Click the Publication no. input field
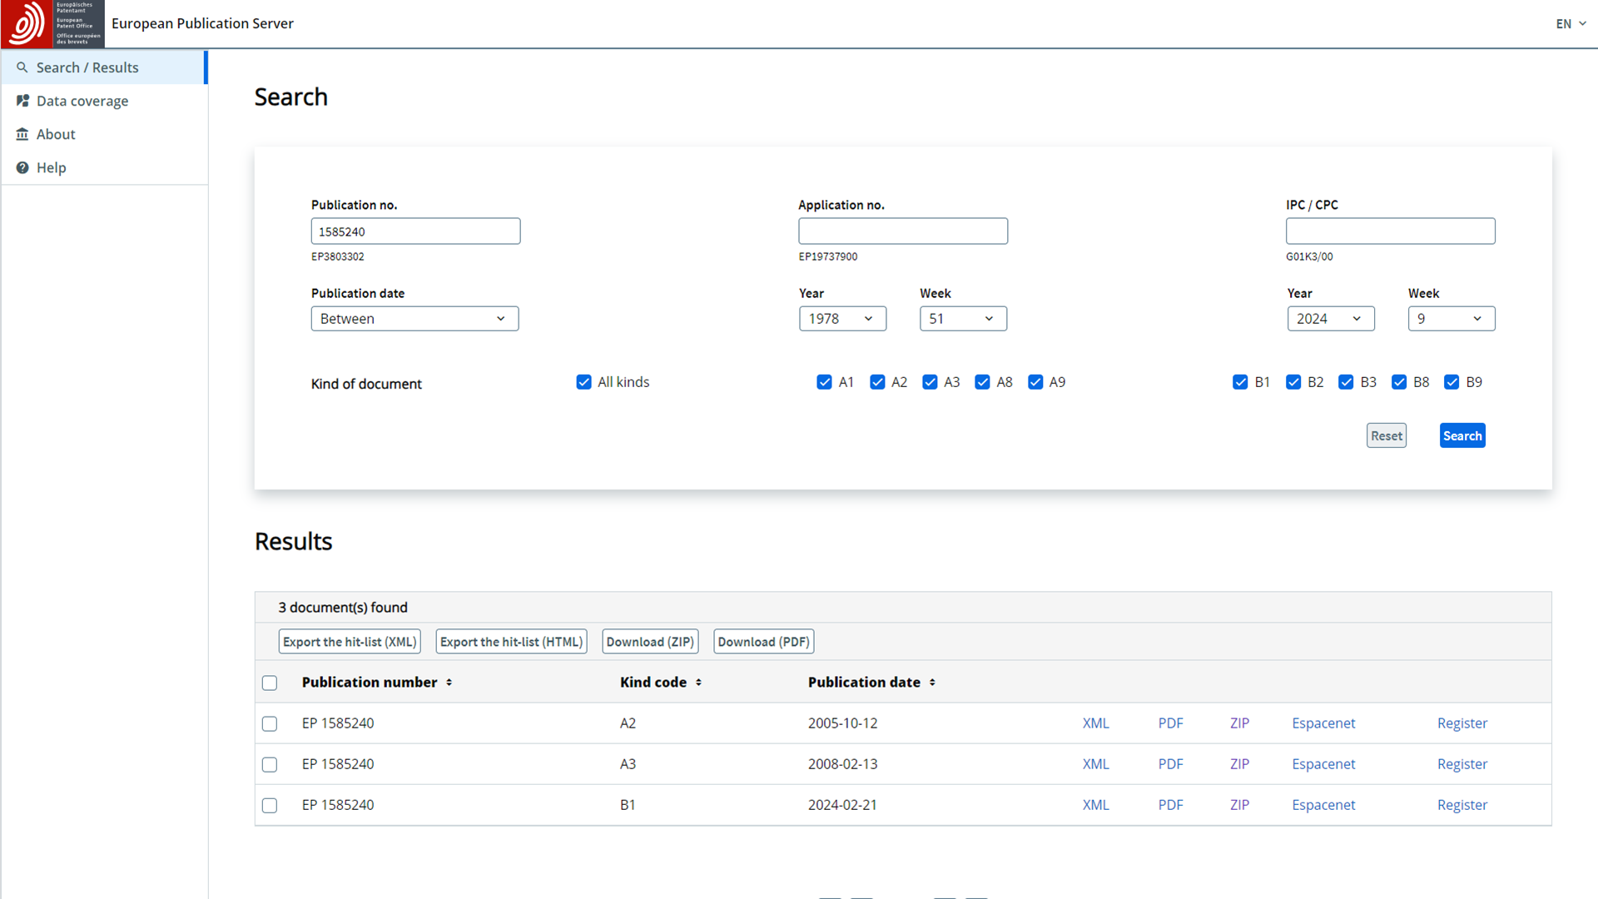 click(415, 231)
